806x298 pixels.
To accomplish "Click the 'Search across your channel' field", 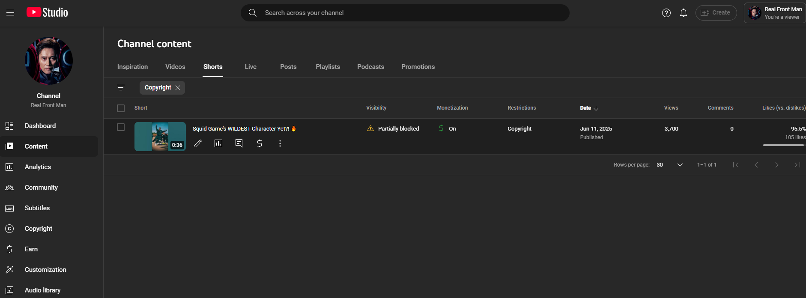I will pos(405,13).
